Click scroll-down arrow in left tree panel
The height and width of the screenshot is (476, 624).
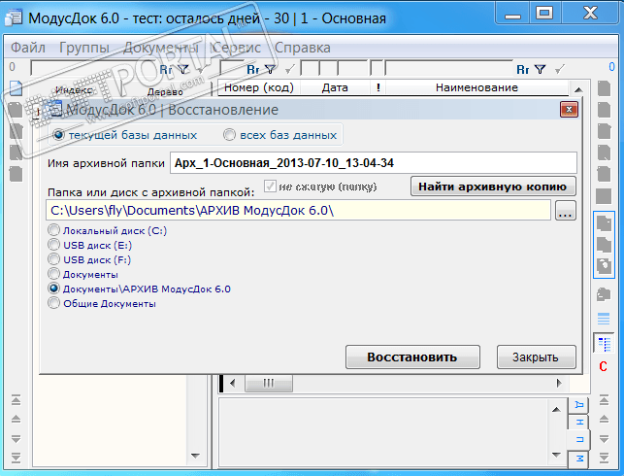coord(195,456)
